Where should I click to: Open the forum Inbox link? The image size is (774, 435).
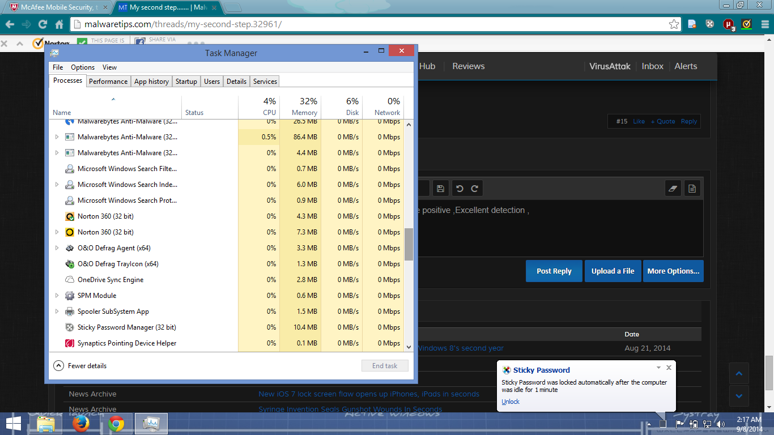[x=652, y=66]
